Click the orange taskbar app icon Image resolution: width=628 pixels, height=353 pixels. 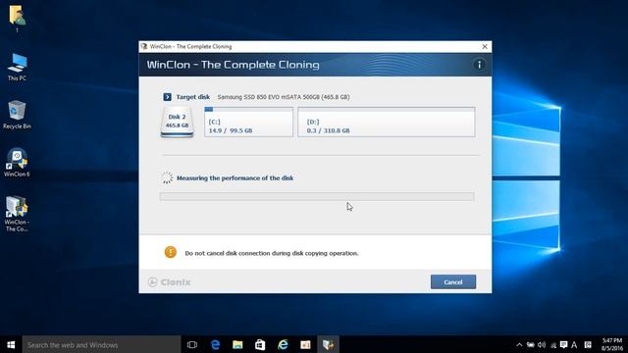point(305,344)
